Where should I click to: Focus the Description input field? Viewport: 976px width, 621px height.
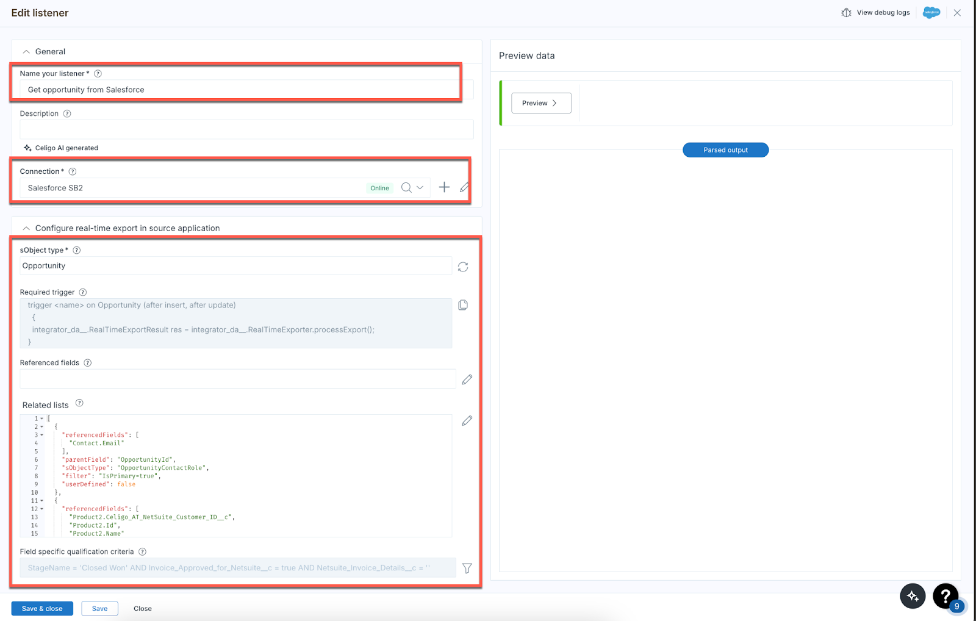coord(246,129)
